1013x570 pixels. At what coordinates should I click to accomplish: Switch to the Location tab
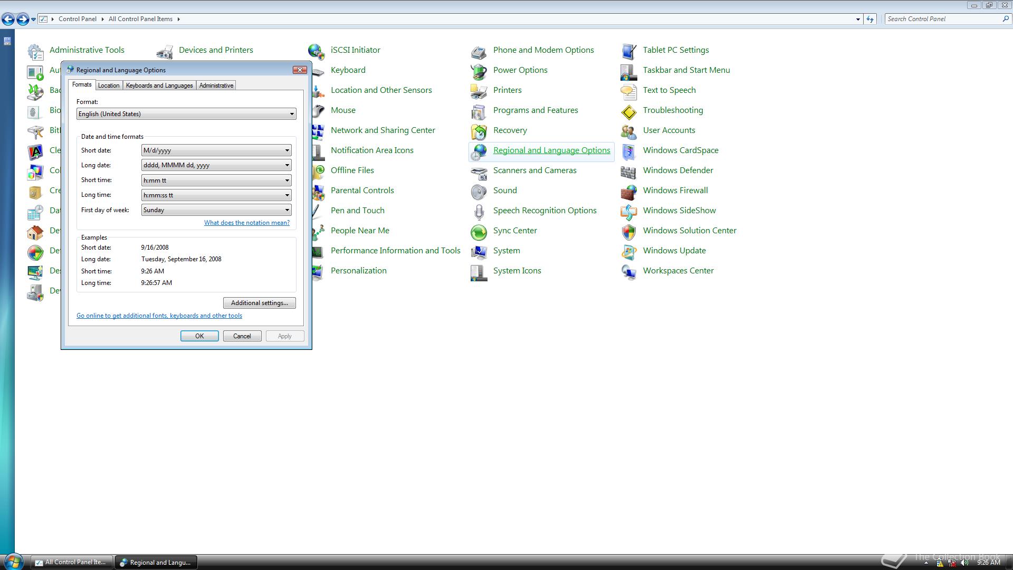[109, 85]
